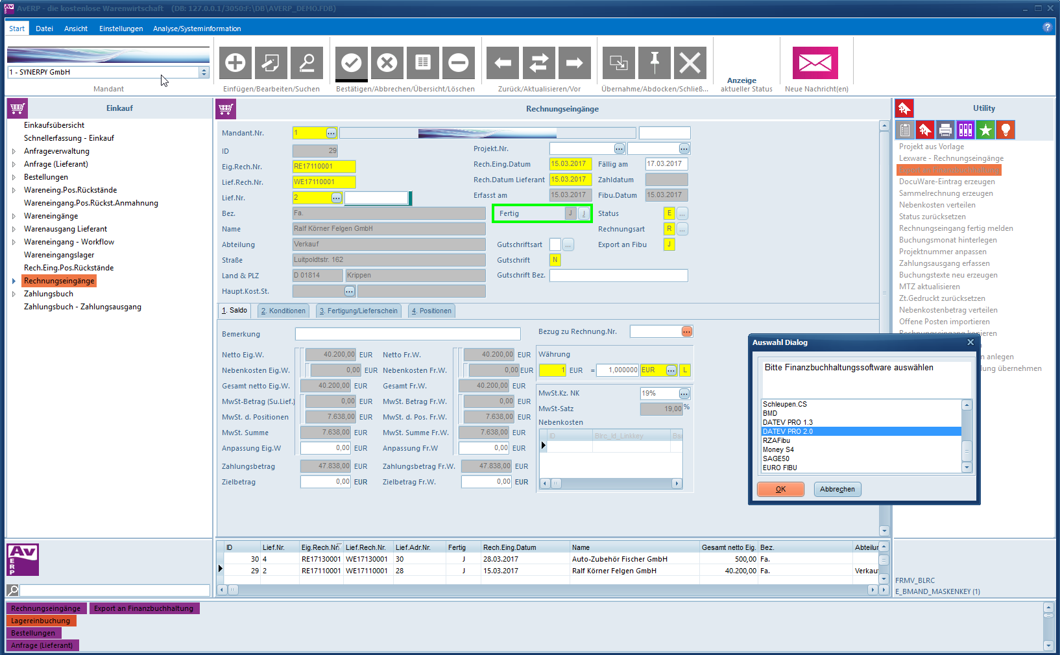The width and height of the screenshot is (1060, 655).
Task: Click the Einfügen plus icon in toolbar
Action: point(235,63)
